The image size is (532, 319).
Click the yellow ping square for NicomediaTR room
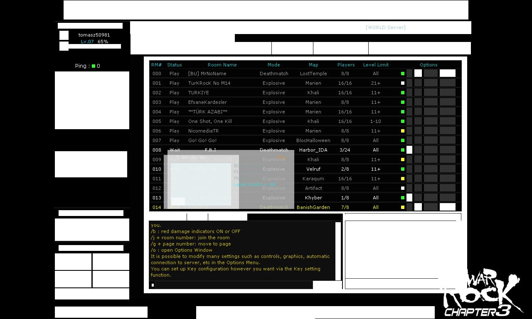(x=403, y=131)
